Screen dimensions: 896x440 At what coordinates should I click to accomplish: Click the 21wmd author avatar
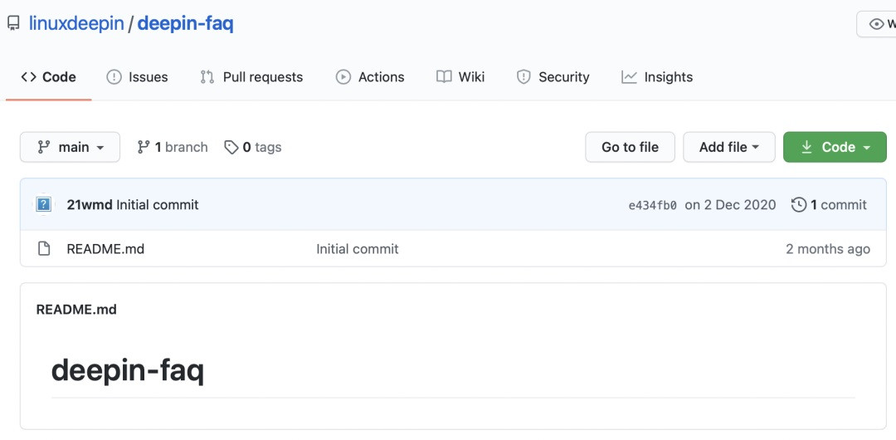44,204
